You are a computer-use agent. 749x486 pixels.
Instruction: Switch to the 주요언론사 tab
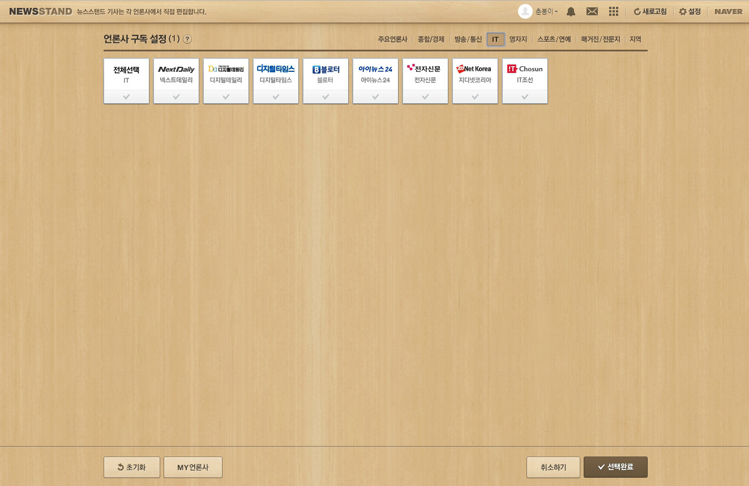[393, 40]
